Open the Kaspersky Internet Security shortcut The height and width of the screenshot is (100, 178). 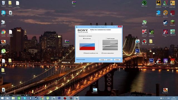[144, 33]
